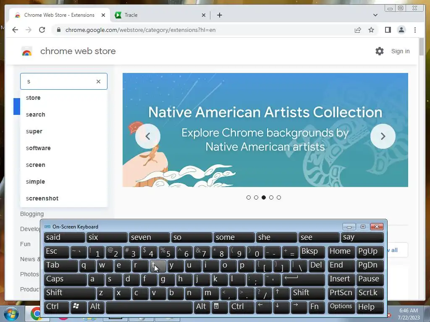Click the Options key on keyboard
The width and height of the screenshot is (430, 322).
(x=341, y=307)
